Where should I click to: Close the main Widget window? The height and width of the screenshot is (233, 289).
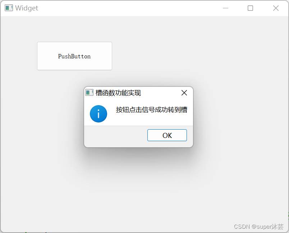(x=276, y=8)
